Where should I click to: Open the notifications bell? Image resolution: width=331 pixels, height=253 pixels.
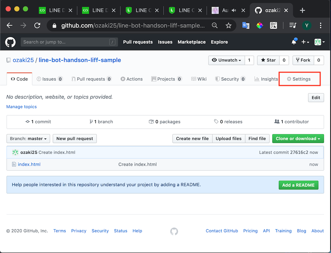tap(294, 42)
